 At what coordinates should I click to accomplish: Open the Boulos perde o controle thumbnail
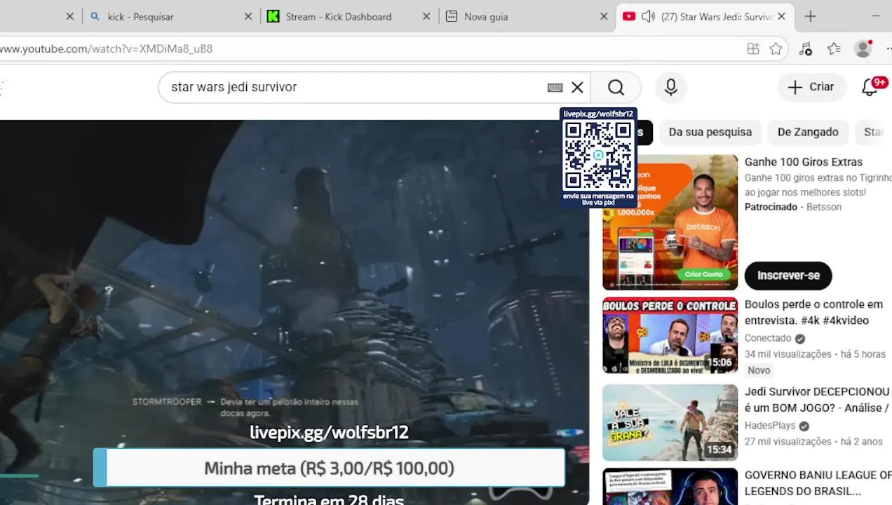pyautogui.click(x=670, y=335)
